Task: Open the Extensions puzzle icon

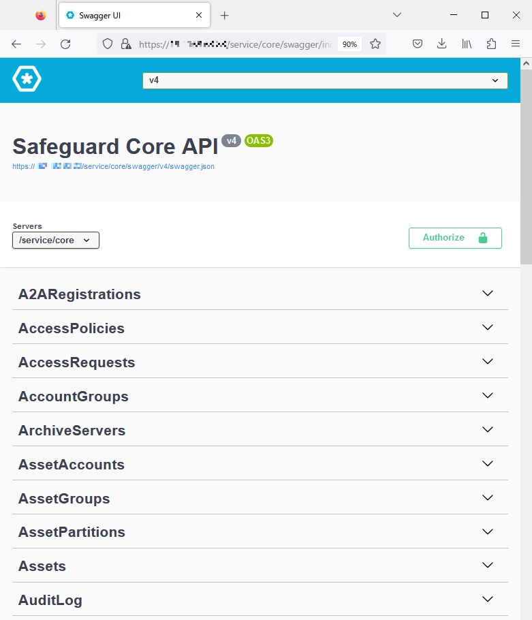Action: [491, 44]
